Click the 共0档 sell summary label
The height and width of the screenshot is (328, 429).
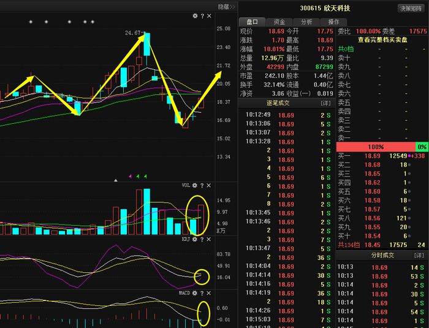pos(346,49)
